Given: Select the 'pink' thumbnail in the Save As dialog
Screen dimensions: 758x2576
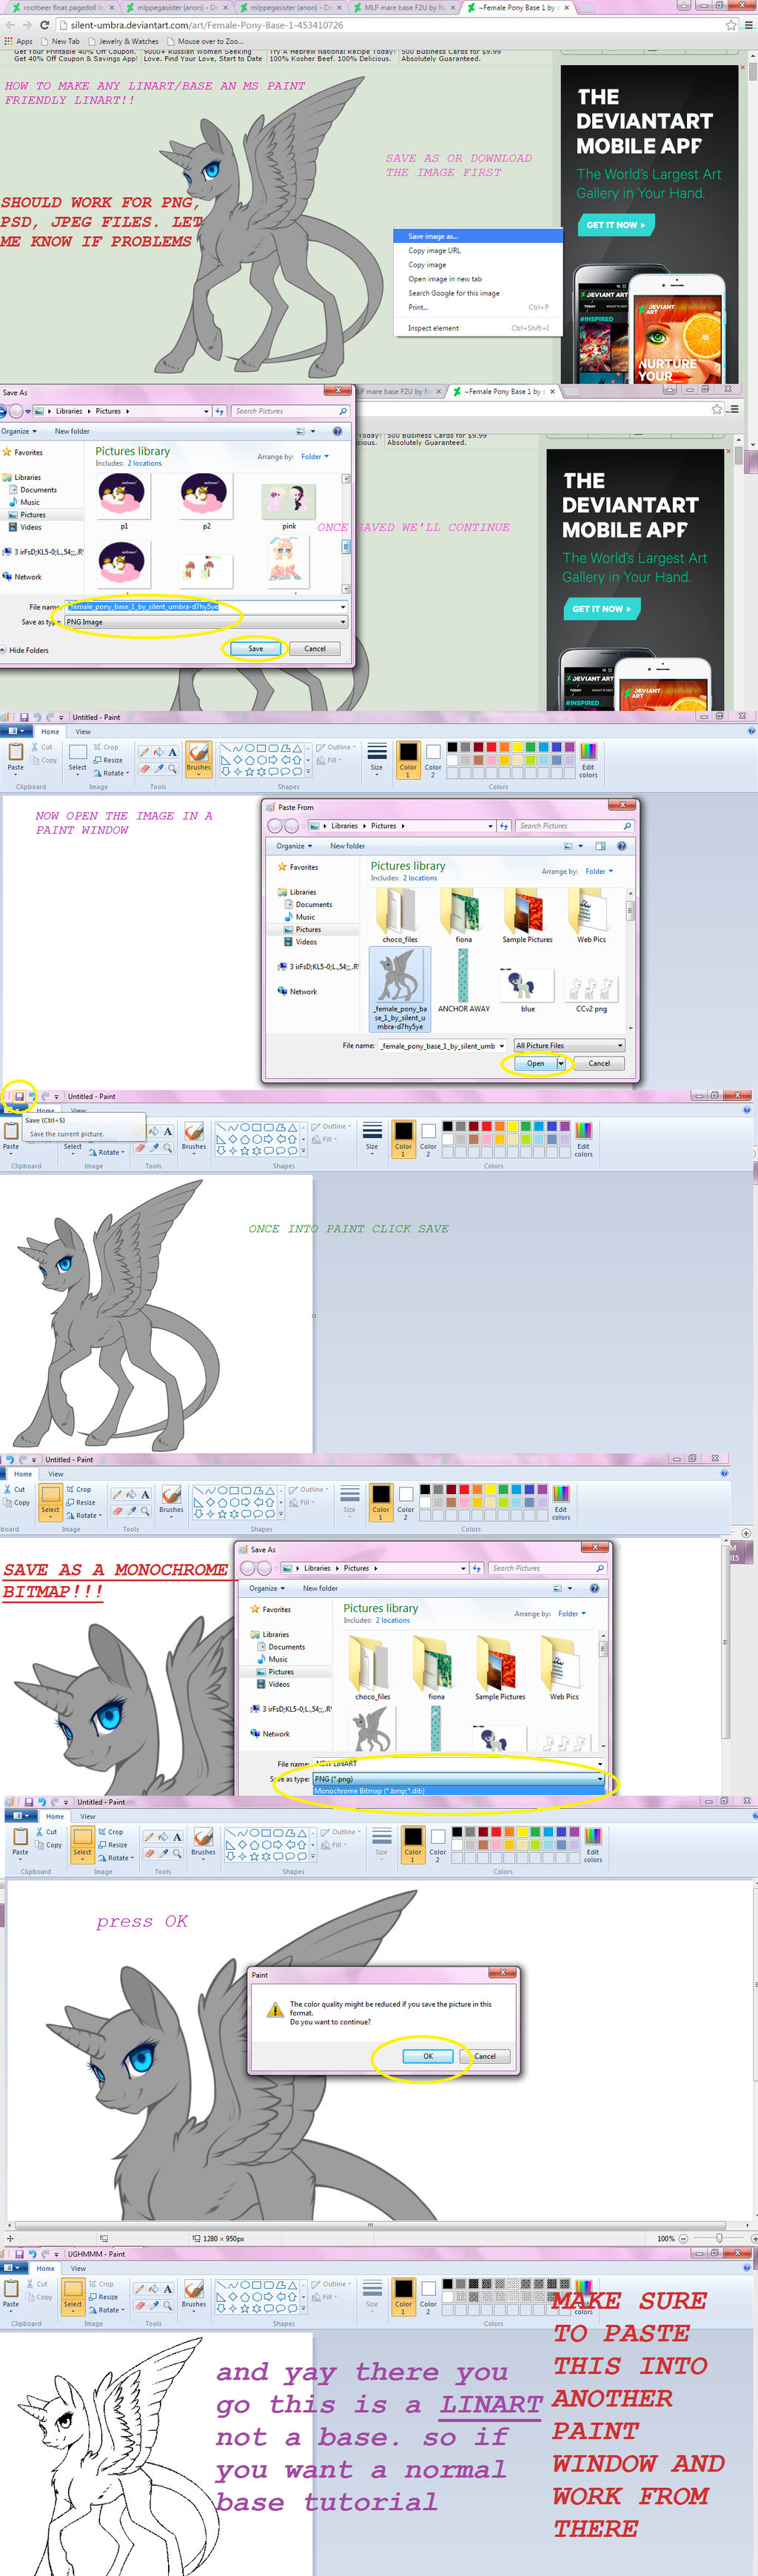Looking at the screenshot, I should 288,507.
